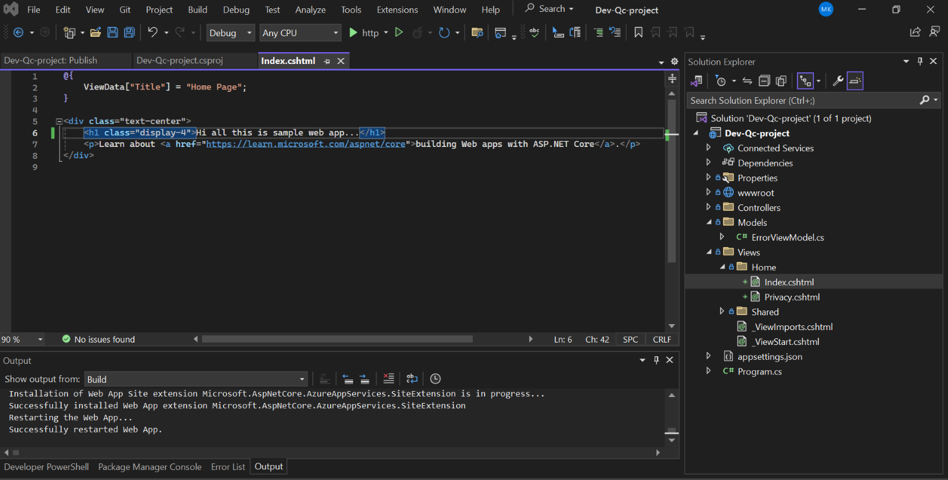
Task: Click the Pending Changes Filter clock icon
Action: (x=720, y=81)
